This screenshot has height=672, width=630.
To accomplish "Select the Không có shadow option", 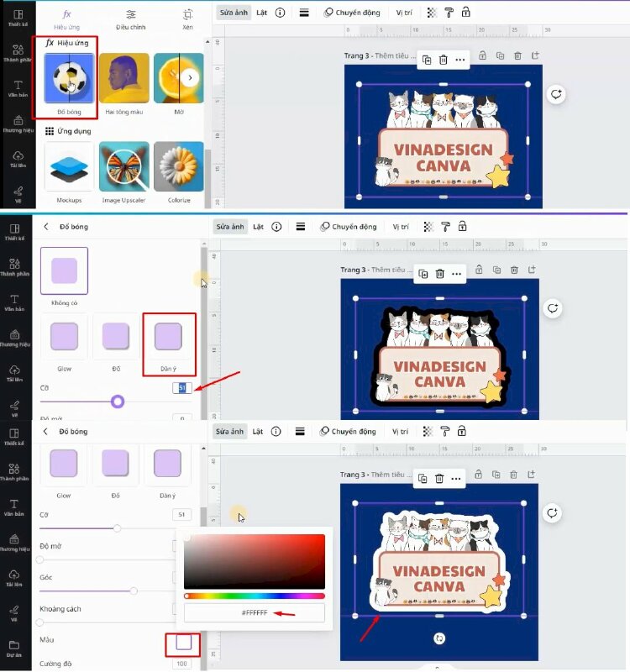I will click(x=64, y=270).
